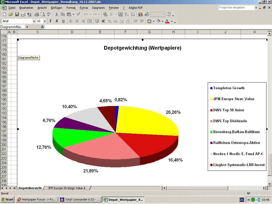272x204 pixels.
Task: Open the paste options arrow
Action: click(x=73, y=14)
